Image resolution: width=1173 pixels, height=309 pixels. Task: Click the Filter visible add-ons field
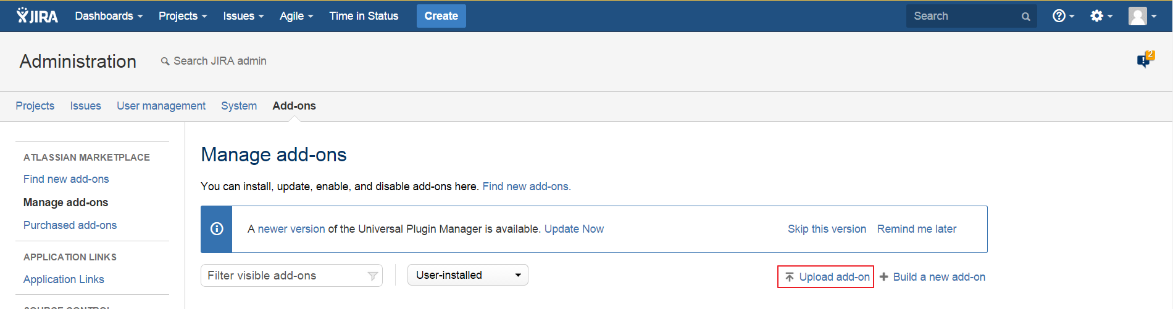point(284,276)
